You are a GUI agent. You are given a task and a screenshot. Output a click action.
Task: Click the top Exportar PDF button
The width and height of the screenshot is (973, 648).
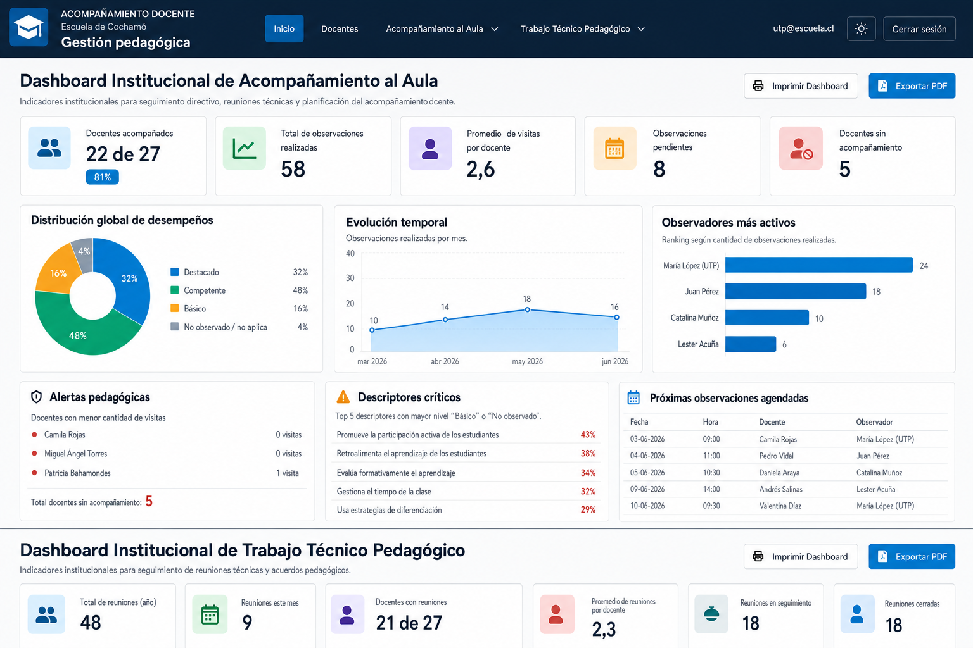[x=912, y=86]
